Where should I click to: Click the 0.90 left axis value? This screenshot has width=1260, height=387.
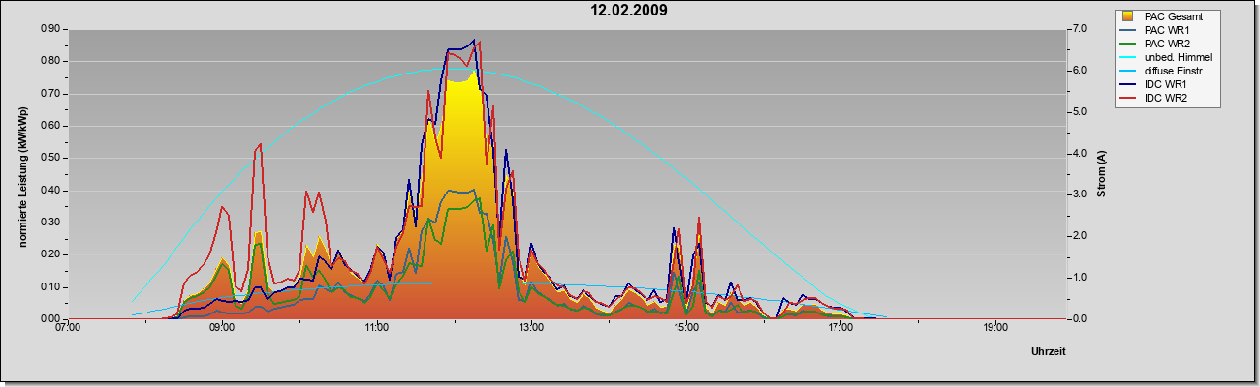[x=49, y=29]
